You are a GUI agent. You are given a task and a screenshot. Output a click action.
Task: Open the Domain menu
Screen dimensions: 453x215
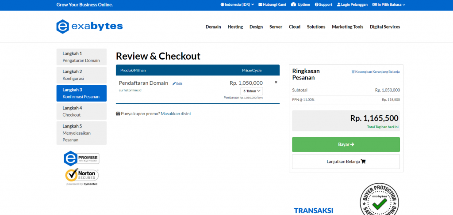coord(213,27)
